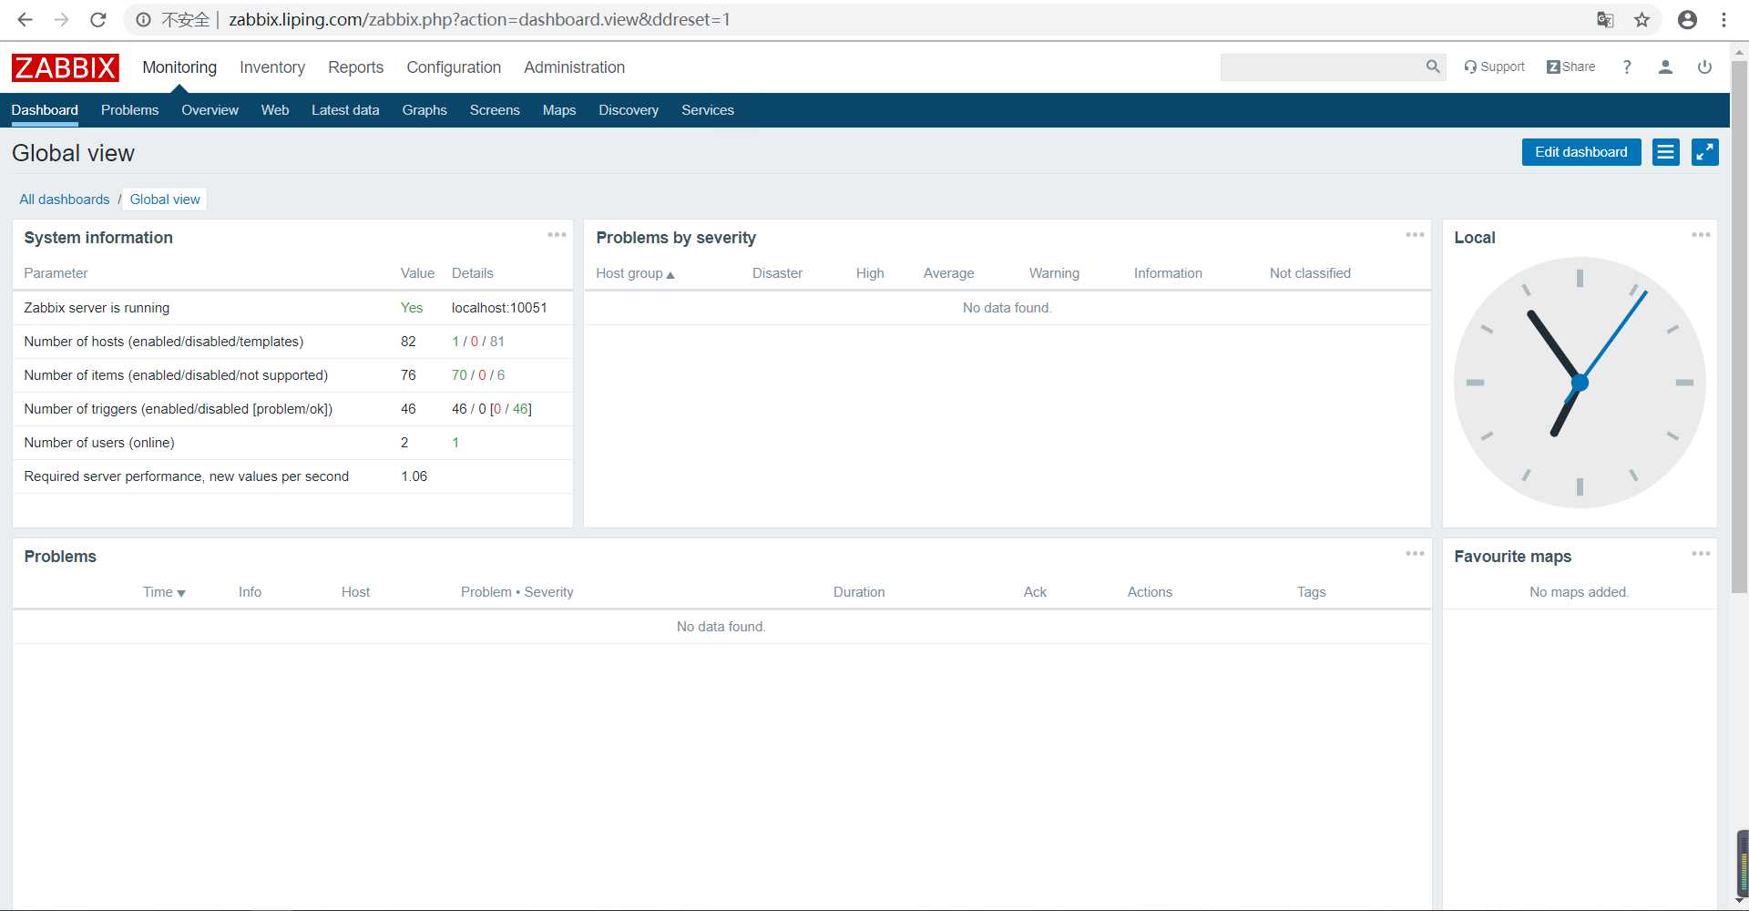Switch to the Services submenu tab
The image size is (1749, 911).
(708, 110)
